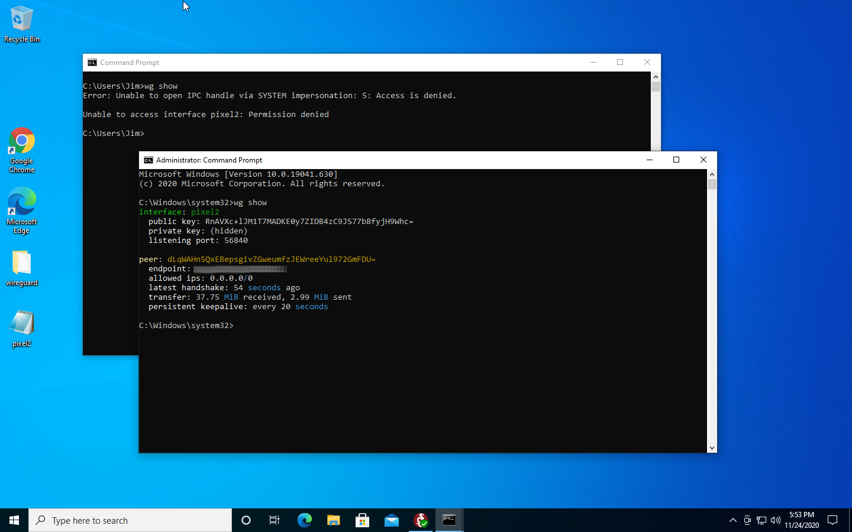Click the scrollbar down arrow in Administrator prompt
This screenshot has height=532, width=852.
[x=712, y=447]
